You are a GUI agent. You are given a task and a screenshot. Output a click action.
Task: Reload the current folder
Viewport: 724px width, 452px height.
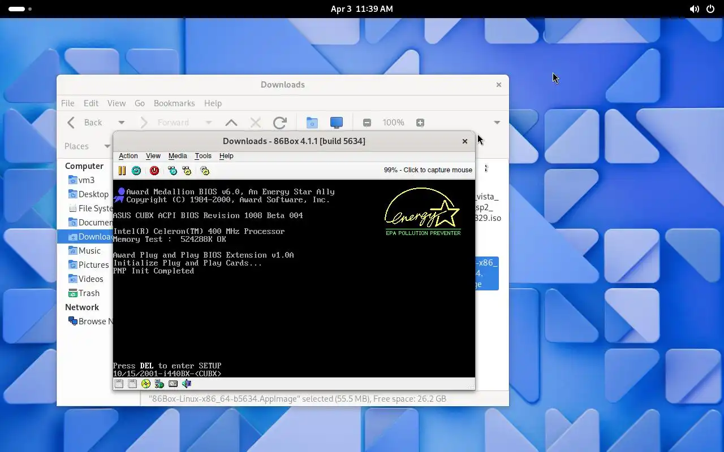pyautogui.click(x=280, y=123)
